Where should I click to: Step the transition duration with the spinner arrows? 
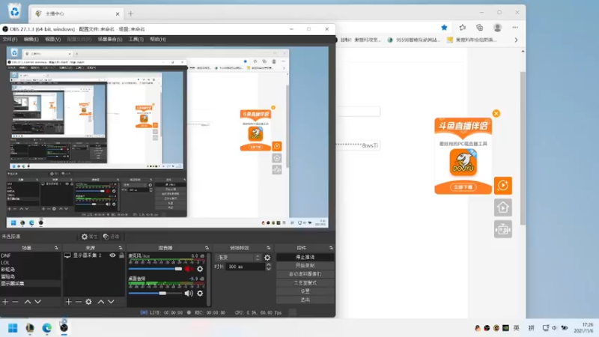(269, 267)
